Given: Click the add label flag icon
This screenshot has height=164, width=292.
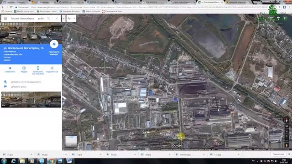Looking at the screenshot, I should tap(5, 87).
